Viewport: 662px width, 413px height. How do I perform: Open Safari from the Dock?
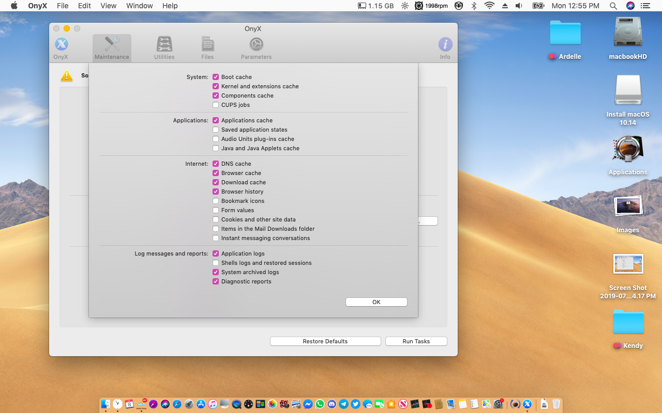pos(177,404)
